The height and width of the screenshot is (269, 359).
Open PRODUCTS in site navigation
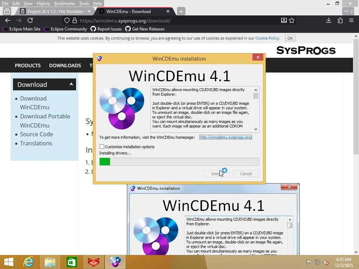point(28,65)
